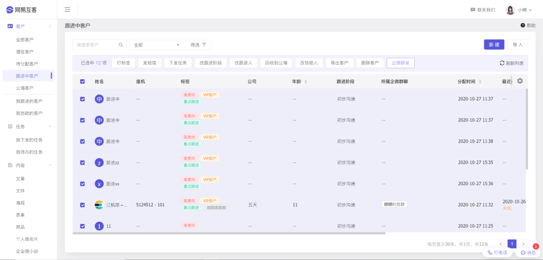Uncheck the 跟进xx row checkbox
This screenshot has height=260, width=543.
[82, 184]
